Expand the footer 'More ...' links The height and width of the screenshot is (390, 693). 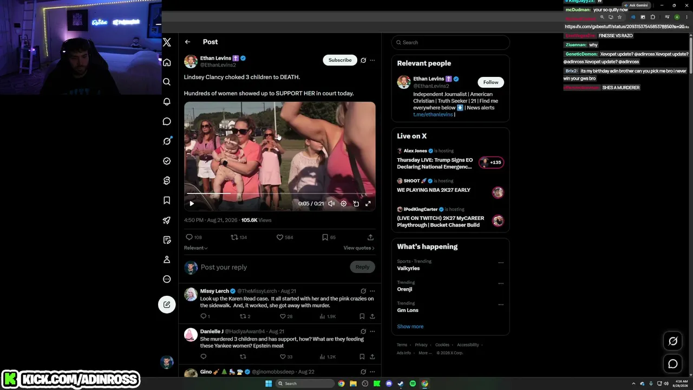[425, 353]
